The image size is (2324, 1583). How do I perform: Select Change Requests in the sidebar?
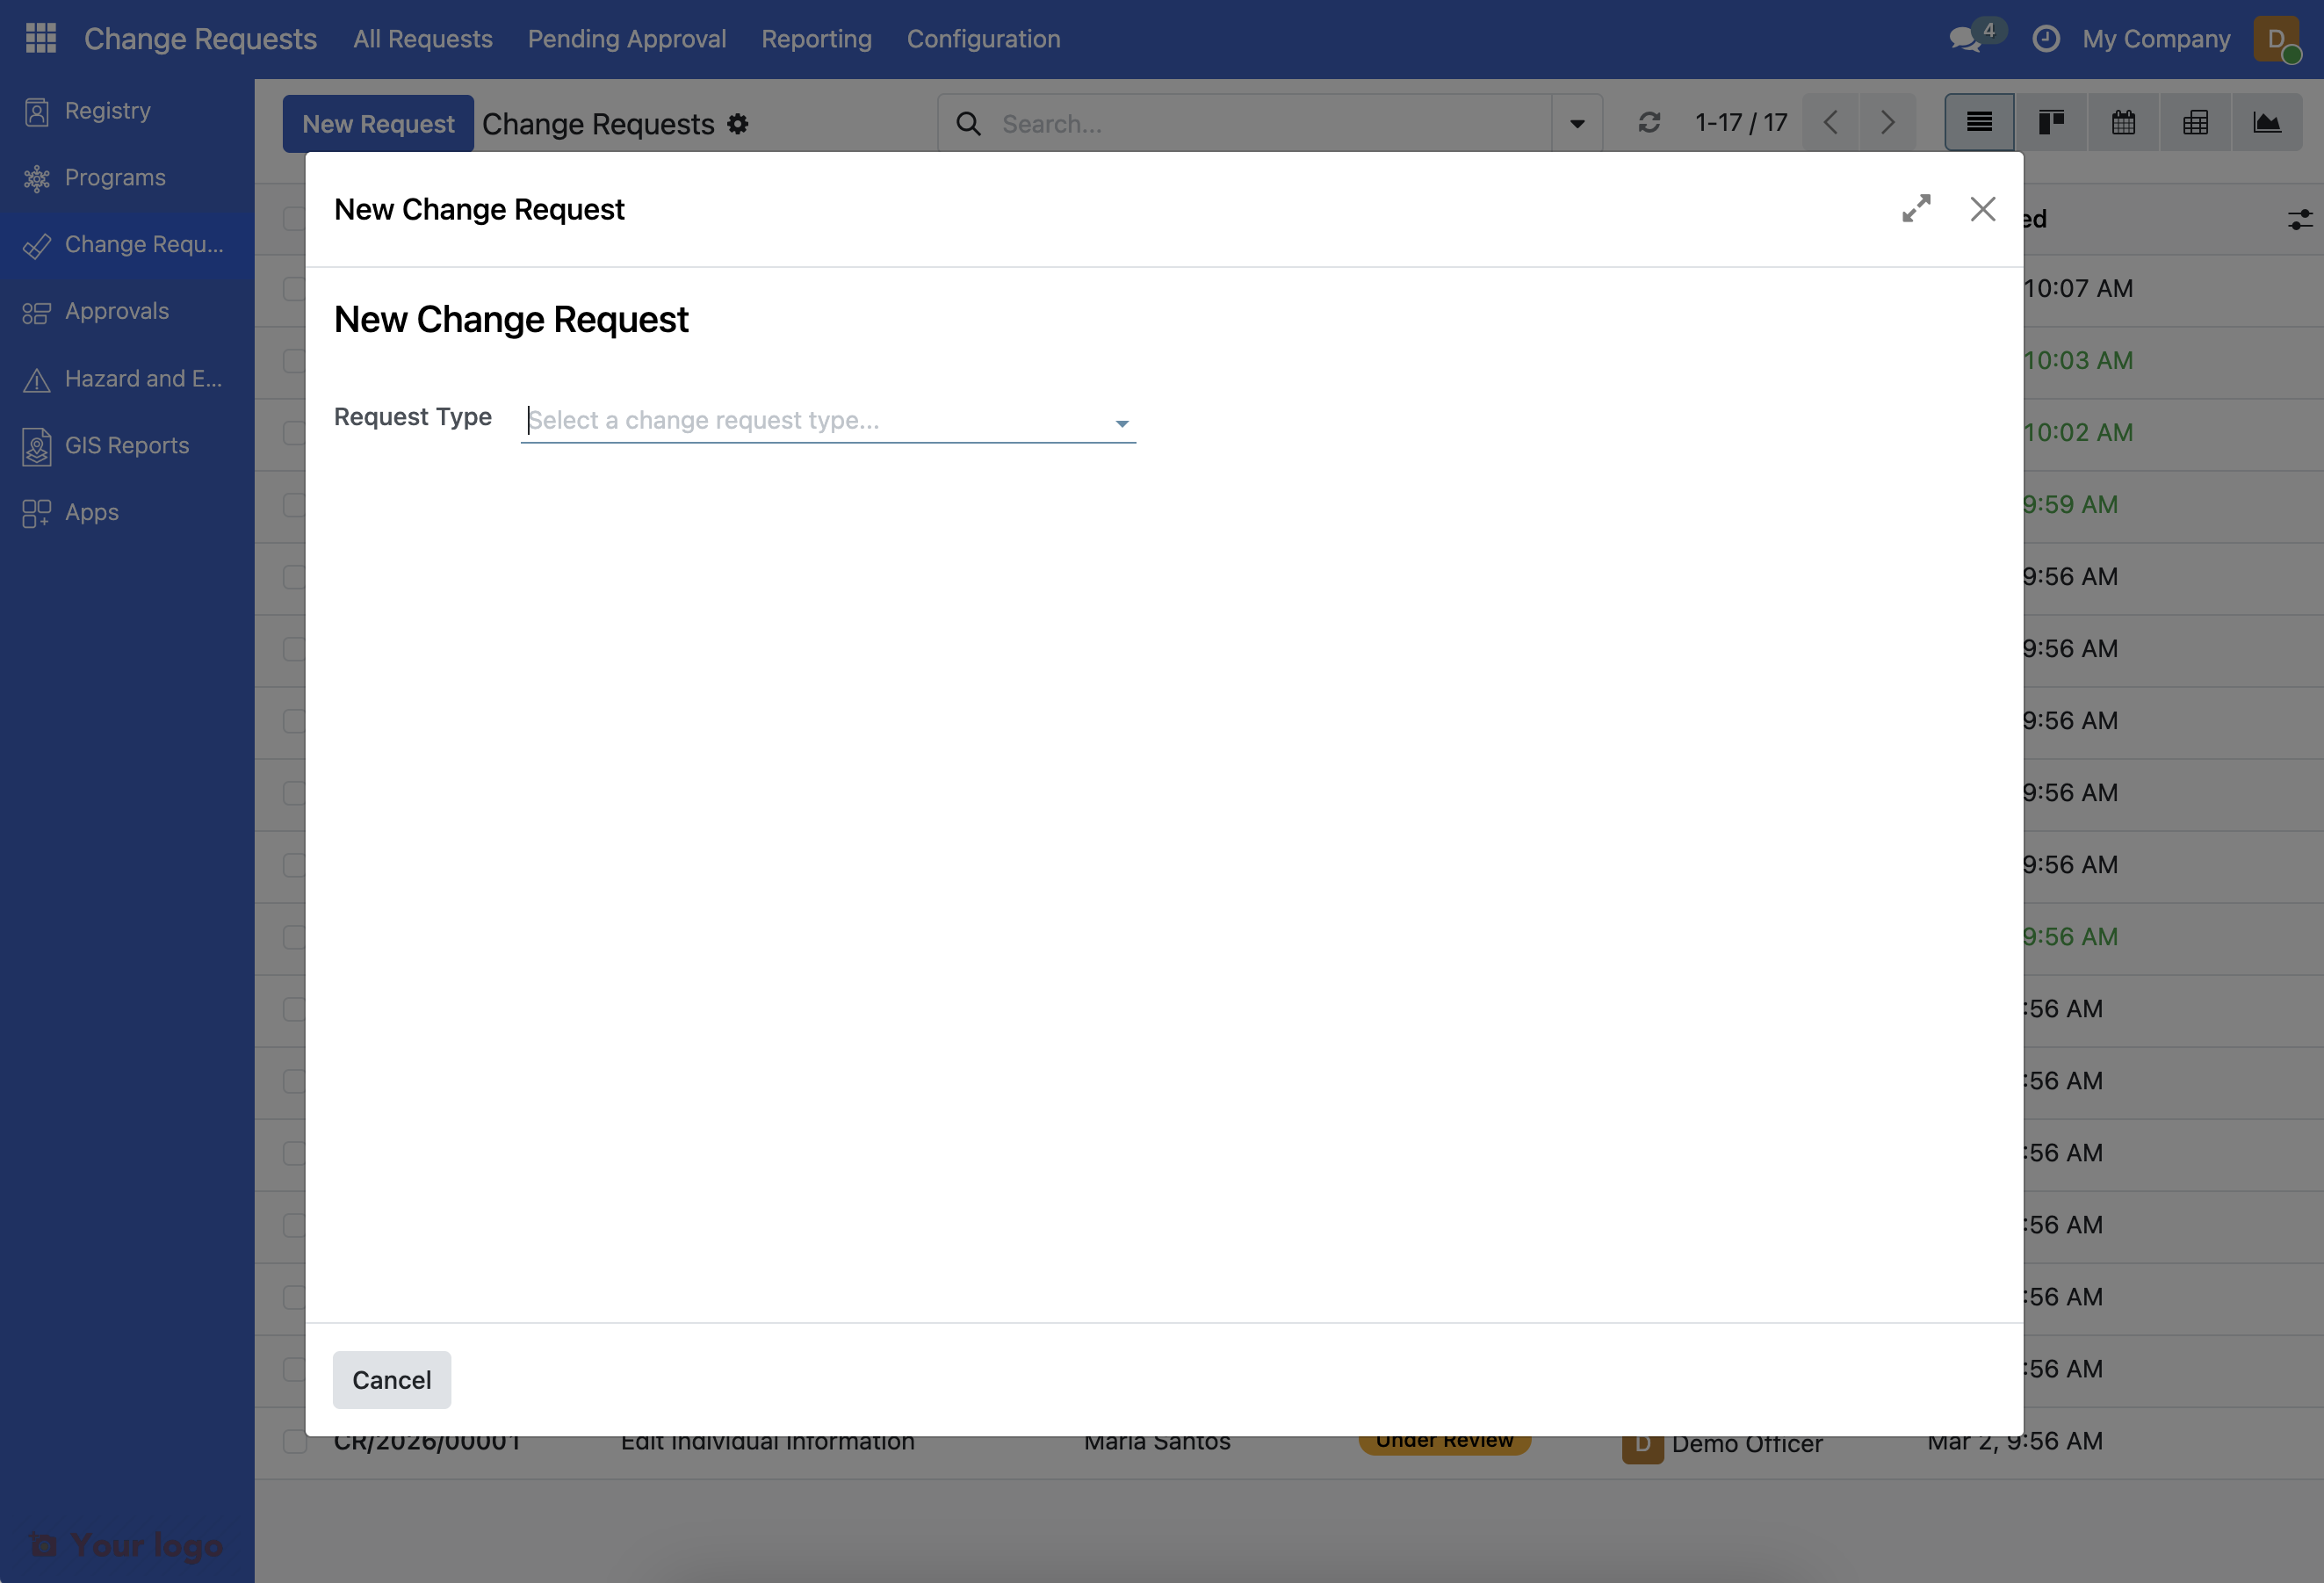coord(127,245)
